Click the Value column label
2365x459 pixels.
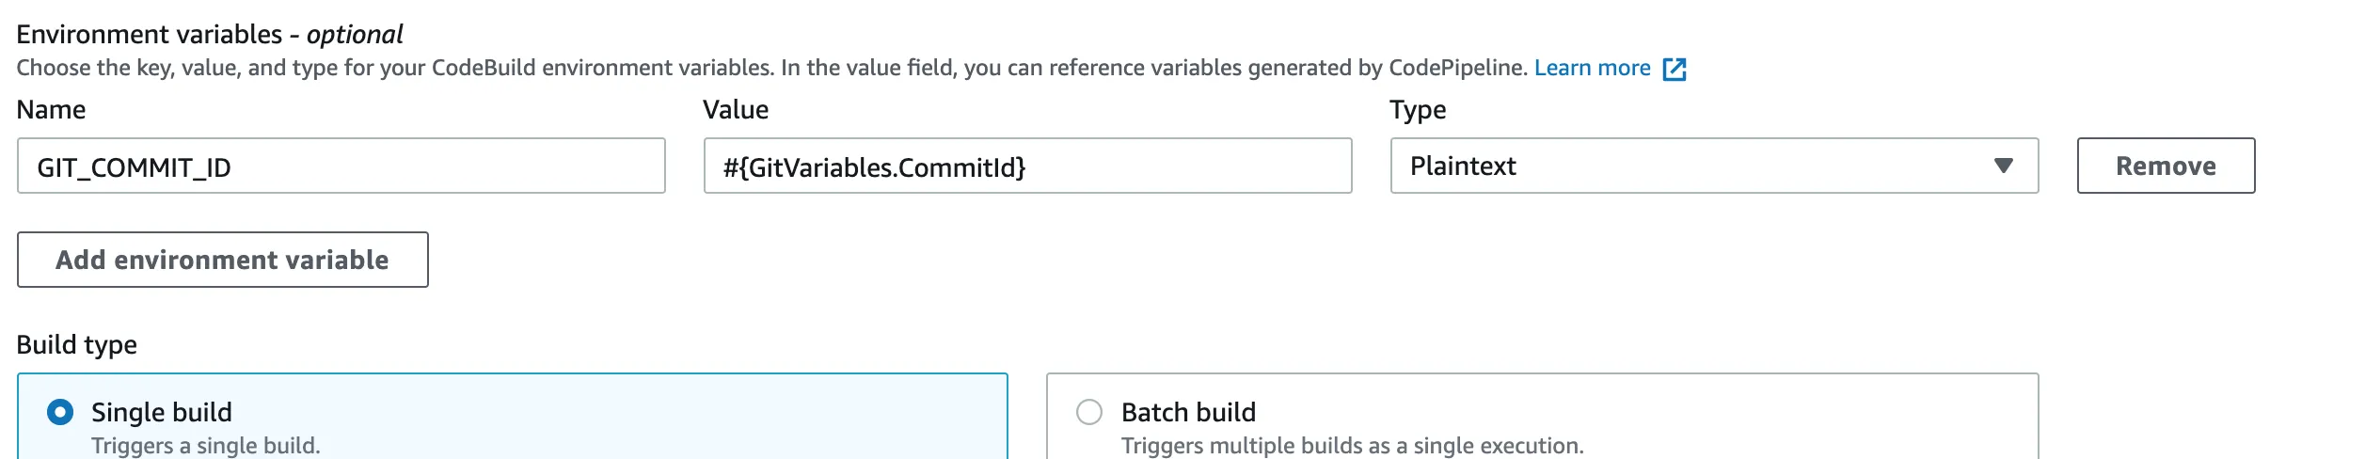[736, 110]
